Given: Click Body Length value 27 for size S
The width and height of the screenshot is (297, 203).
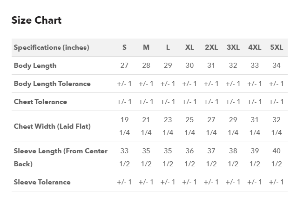Looking at the screenshot, I should click(x=124, y=65).
